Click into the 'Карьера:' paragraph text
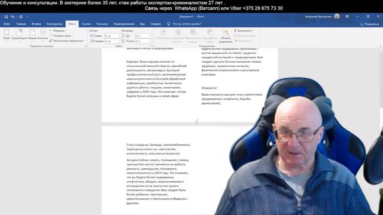 [x=157, y=79]
